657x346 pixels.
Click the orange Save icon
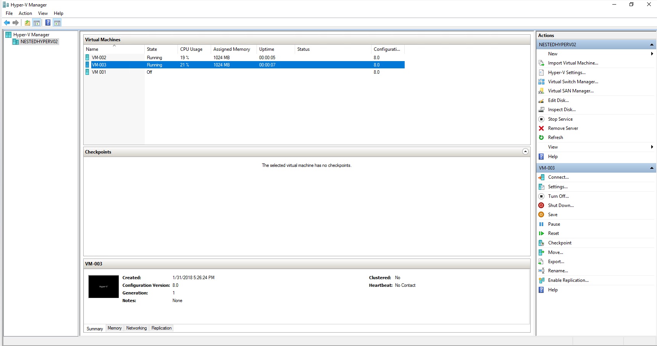(541, 215)
